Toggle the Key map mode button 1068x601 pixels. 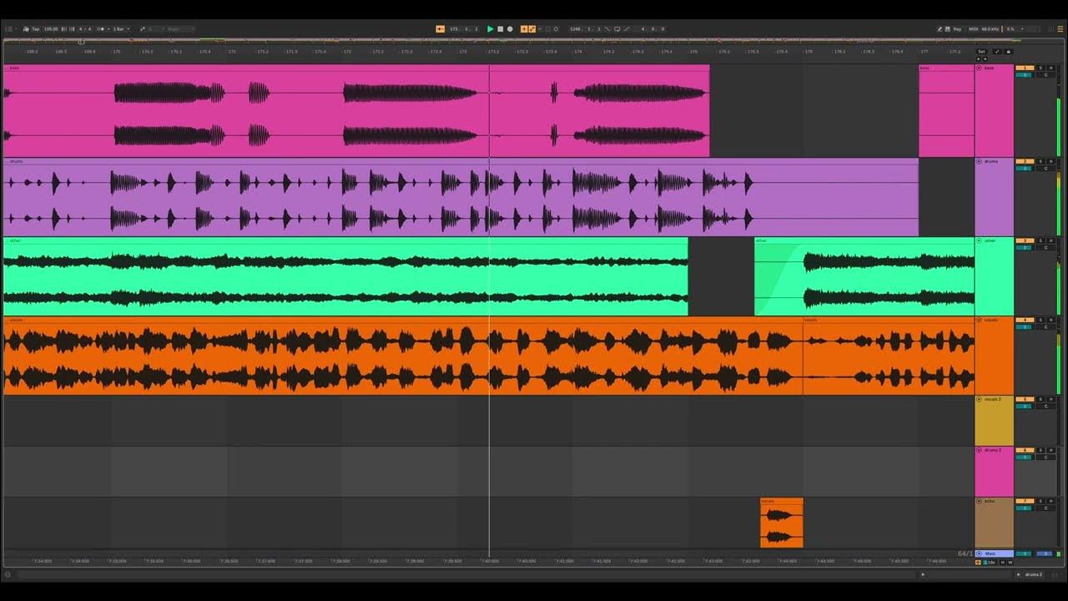[957, 29]
